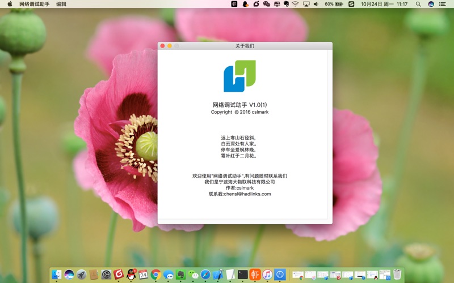This screenshot has height=283, width=454.
Task: Open Xcode hammer icon in dock
Action: (218, 275)
